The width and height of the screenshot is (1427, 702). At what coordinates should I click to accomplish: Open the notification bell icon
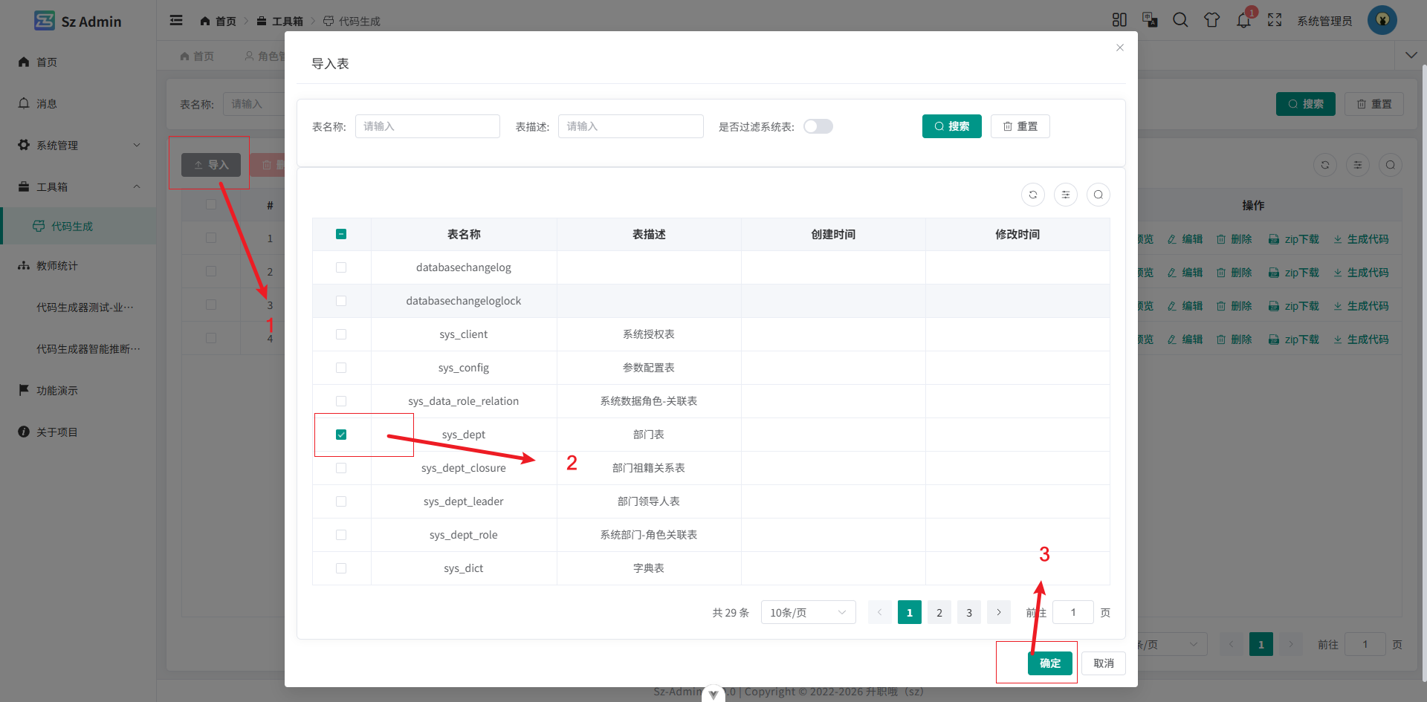[x=1243, y=20]
